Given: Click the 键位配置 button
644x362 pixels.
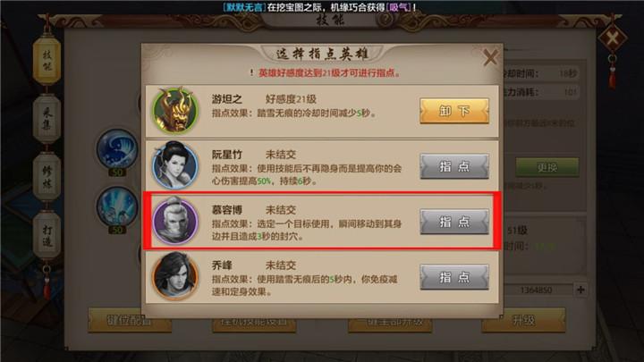Looking at the screenshot, I should point(130,320).
